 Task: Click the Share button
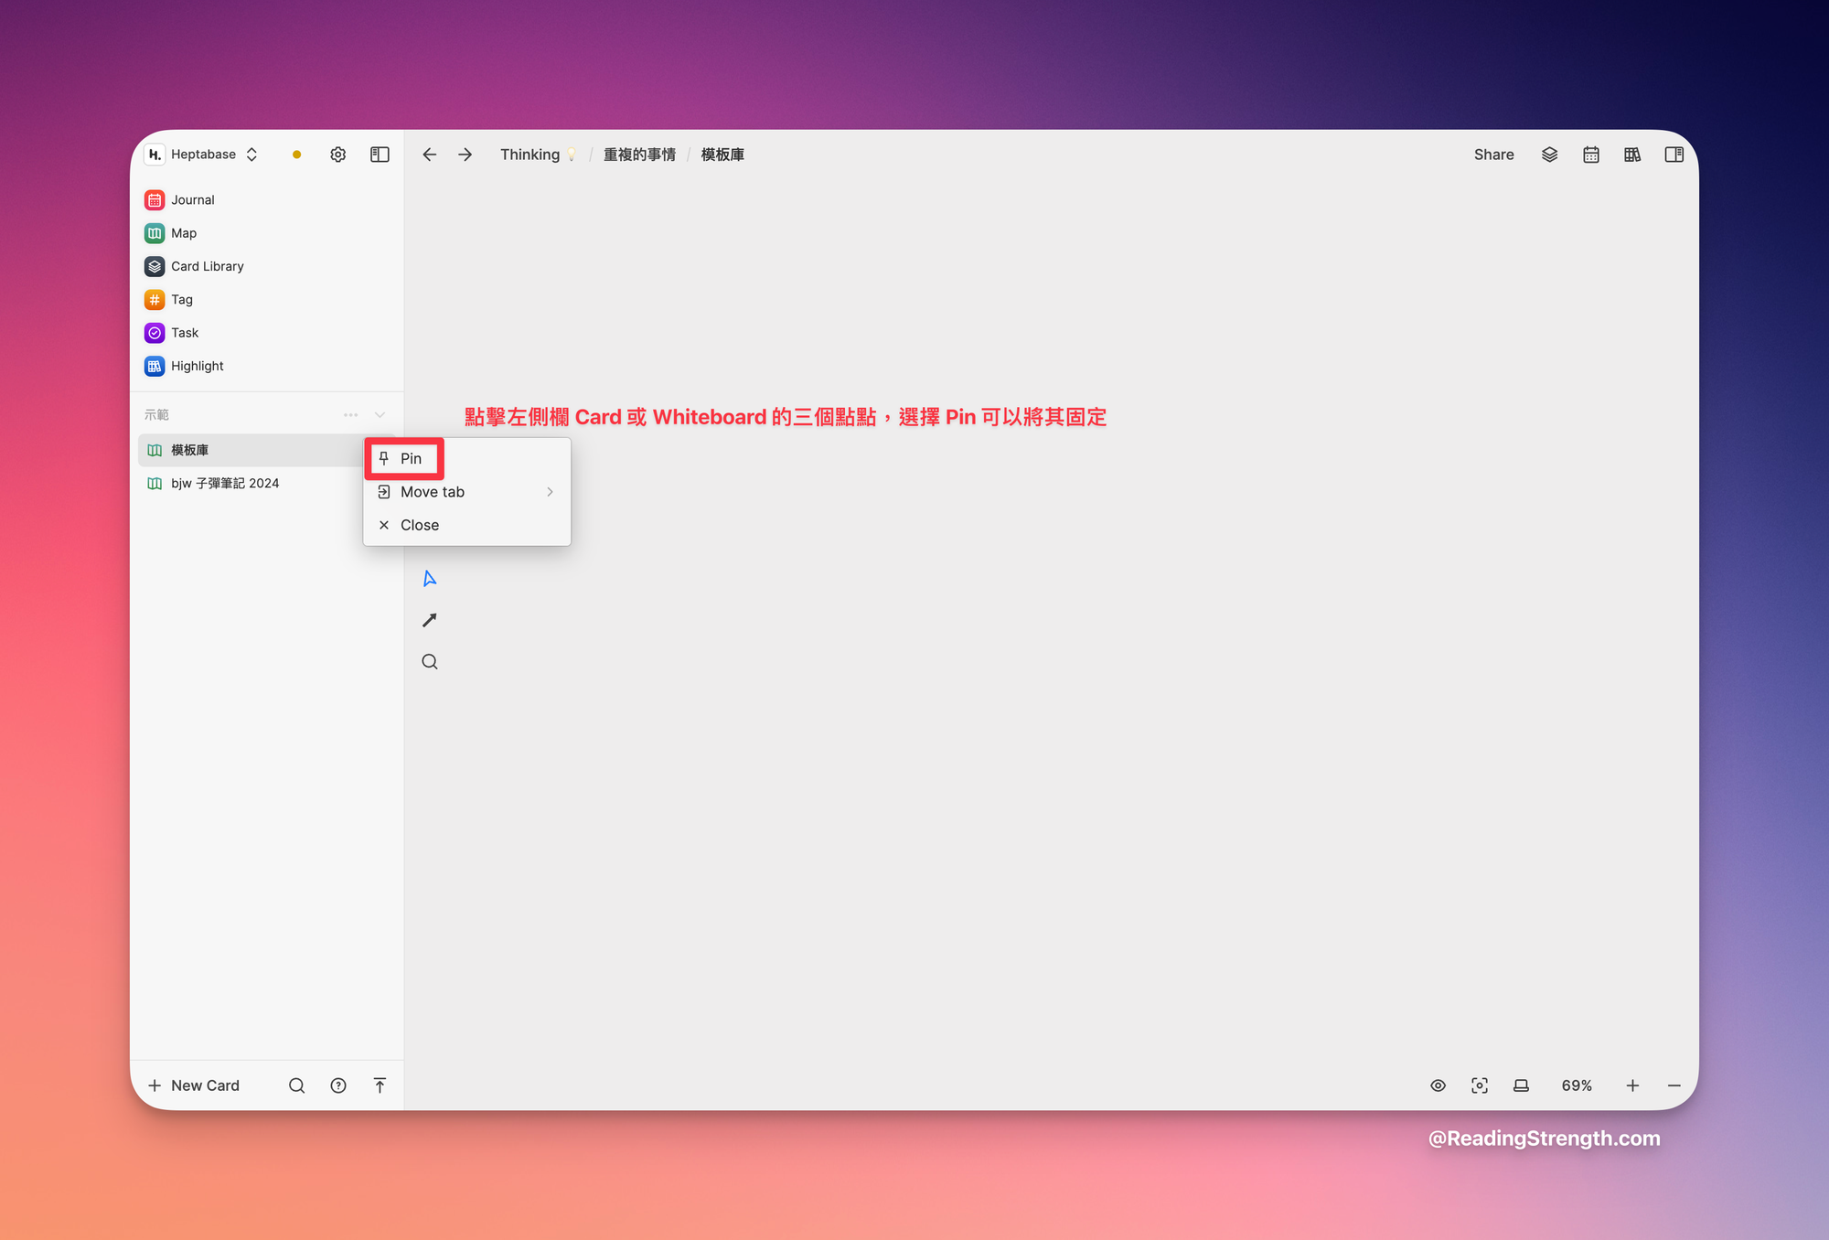tap(1492, 154)
